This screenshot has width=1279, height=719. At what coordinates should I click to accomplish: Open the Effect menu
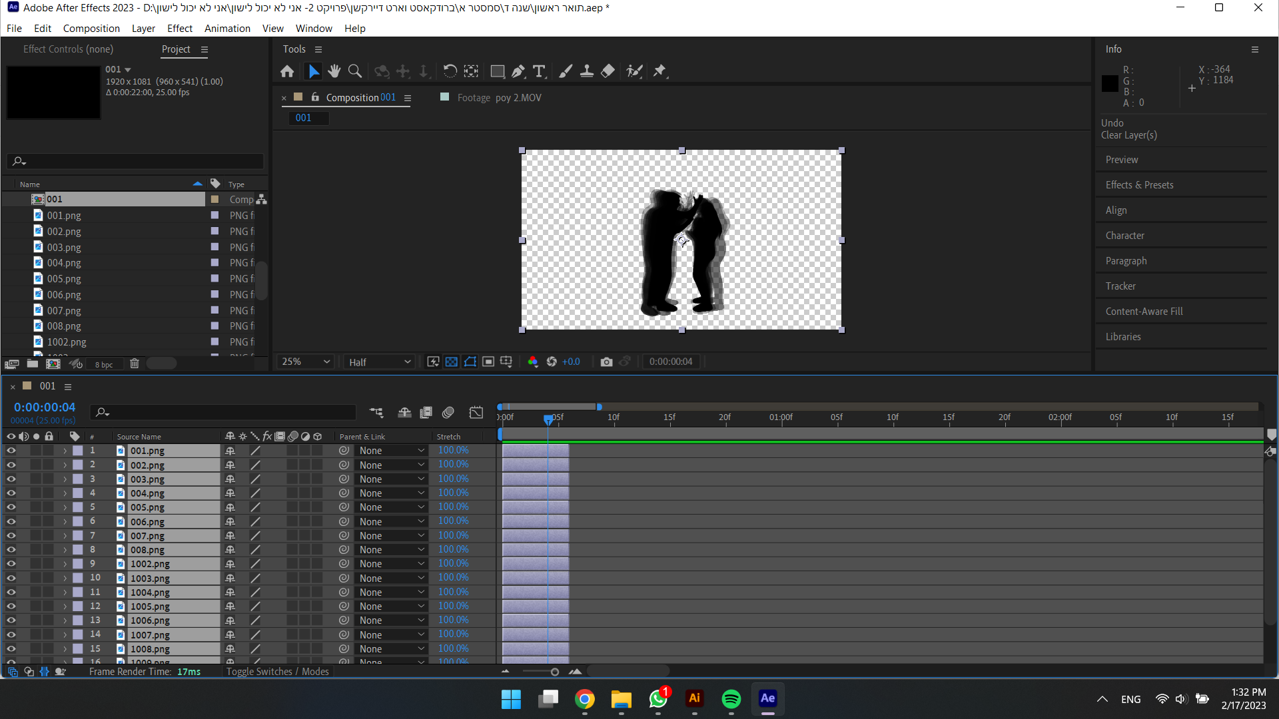[x=179, y=28]
